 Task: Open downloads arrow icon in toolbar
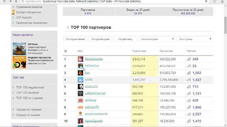pyautogui.click(x=222, y=1)
